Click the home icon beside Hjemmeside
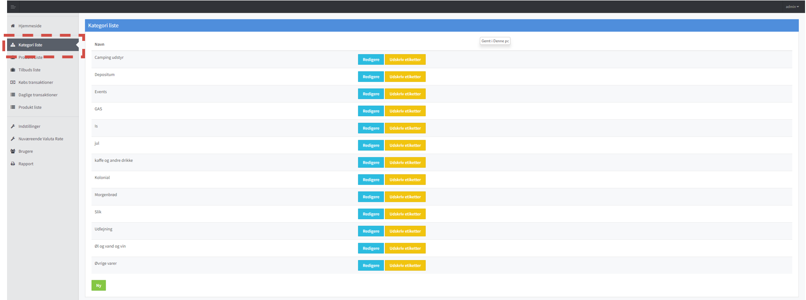The width and height of the screenshot is (806, 300). [13, 26]
